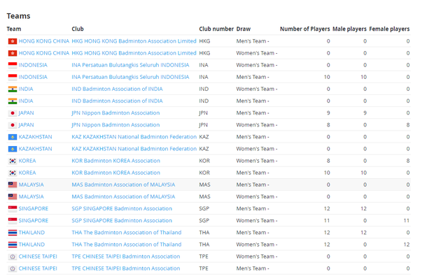Screen dimensions: 448x276
Task: Click the India flag in the Women's Team row
Action: click(13, 89)
